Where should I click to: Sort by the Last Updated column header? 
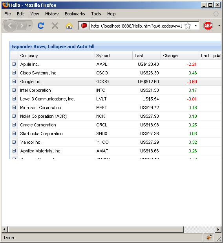210,56
